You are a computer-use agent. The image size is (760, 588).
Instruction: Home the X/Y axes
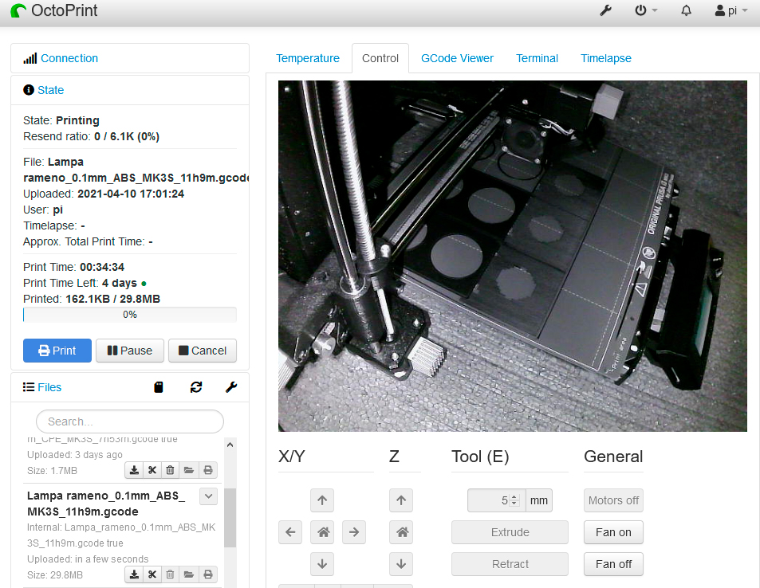pyautogui.click(x=322, y=532)
